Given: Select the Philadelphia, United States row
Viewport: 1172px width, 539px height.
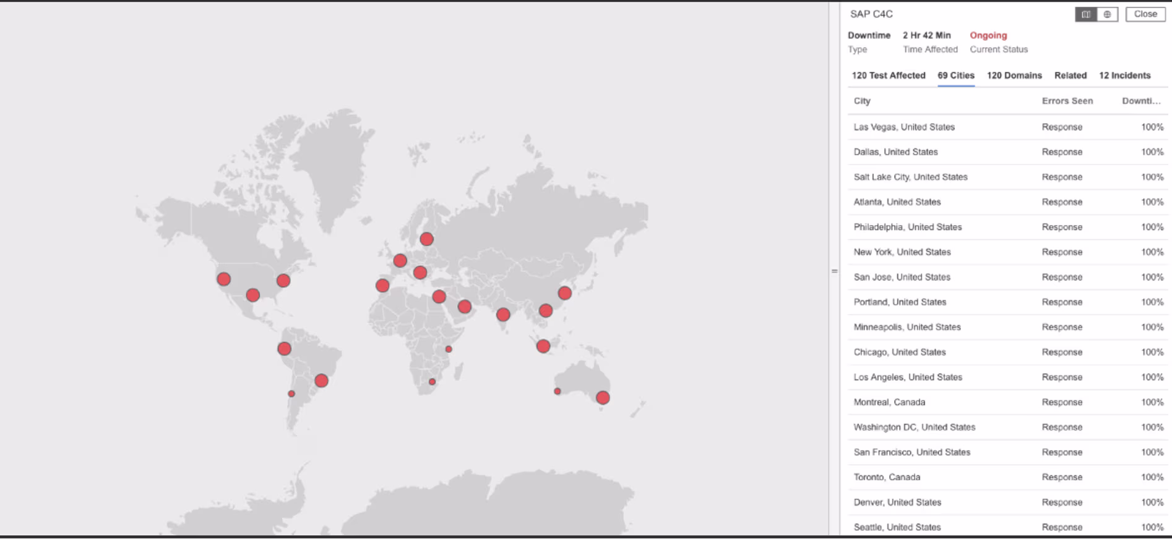Looking at the screenshot, I should click(x=1007, y=227).
